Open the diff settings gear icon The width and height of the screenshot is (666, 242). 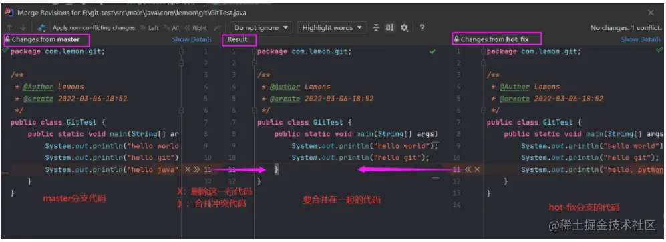coord(404,27)
